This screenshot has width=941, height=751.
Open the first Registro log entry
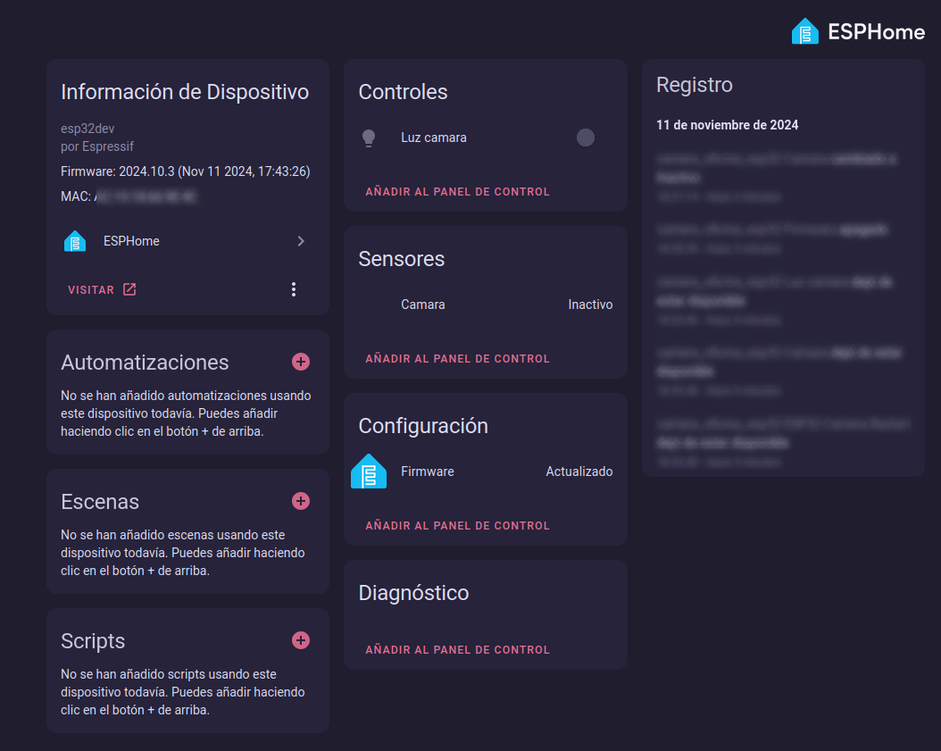point(777,167)
